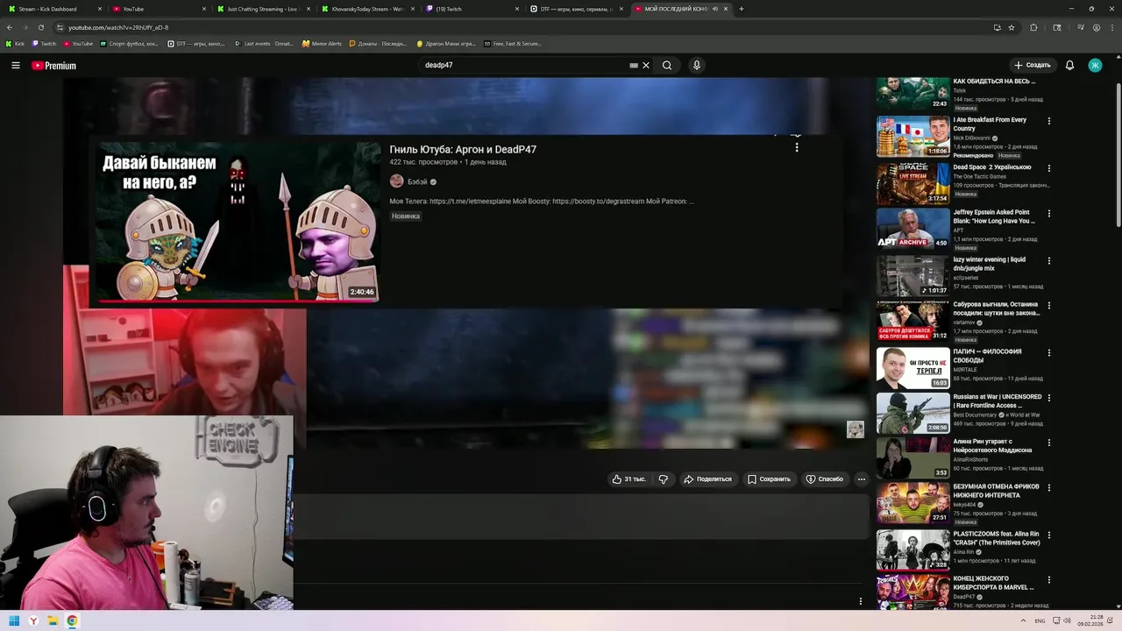1122x631 pixels.
Task: Start voice search with the microphone
Action: point(697,65)
